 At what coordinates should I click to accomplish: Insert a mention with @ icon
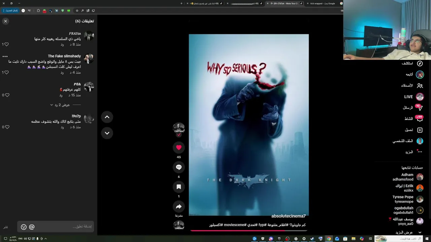tap(32, 227)
